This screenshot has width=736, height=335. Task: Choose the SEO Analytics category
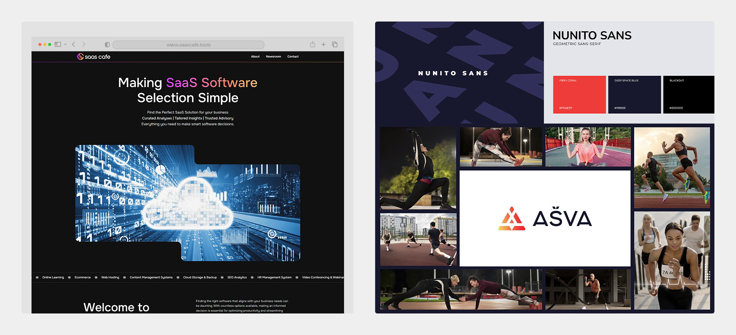point(237,277)
